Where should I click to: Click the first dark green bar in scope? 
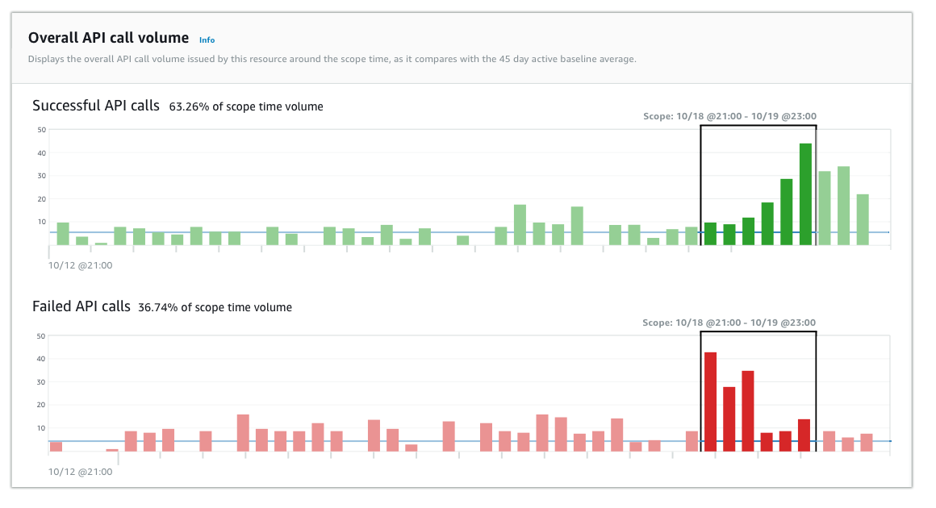[710, 234]
